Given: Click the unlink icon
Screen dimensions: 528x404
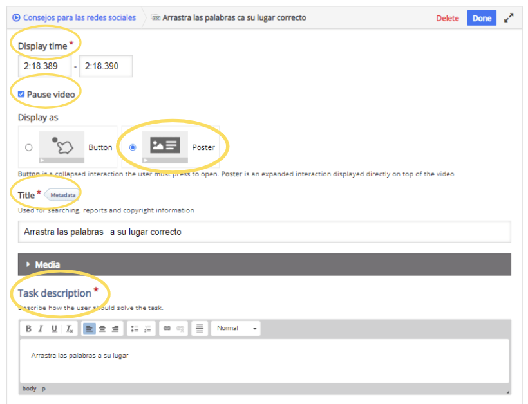Looking at the screenshot, I should 180,329.
